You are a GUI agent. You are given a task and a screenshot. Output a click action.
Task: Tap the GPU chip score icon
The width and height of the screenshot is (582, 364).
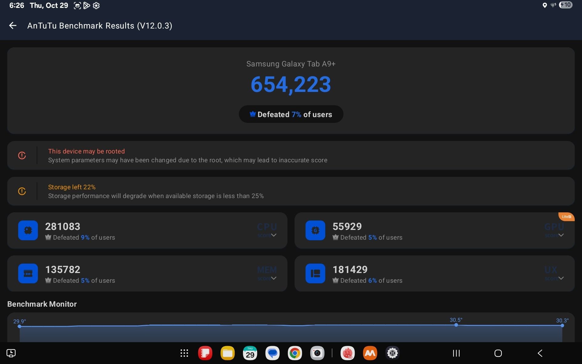pyautogui.click(x=315, y=231)
